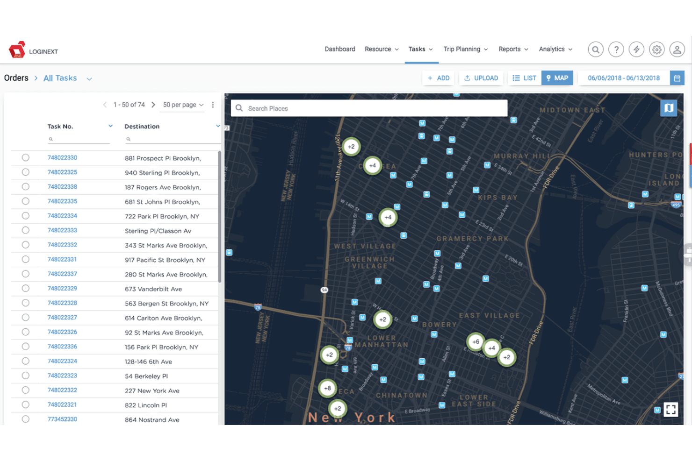
Task: Click the map layers icon on map
Action: point(669,108)
